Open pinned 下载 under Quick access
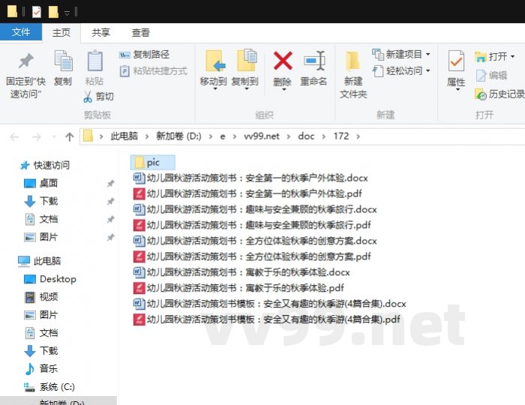The height and width of the screenshot is (405, 525). point(41,201)
